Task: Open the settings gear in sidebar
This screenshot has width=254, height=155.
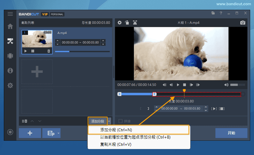Action: point(10,85)
